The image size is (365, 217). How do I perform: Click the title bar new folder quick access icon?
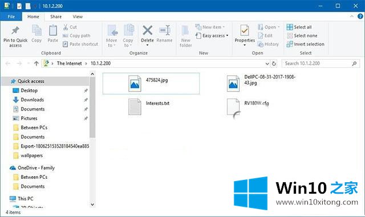(x=28, y=6)
